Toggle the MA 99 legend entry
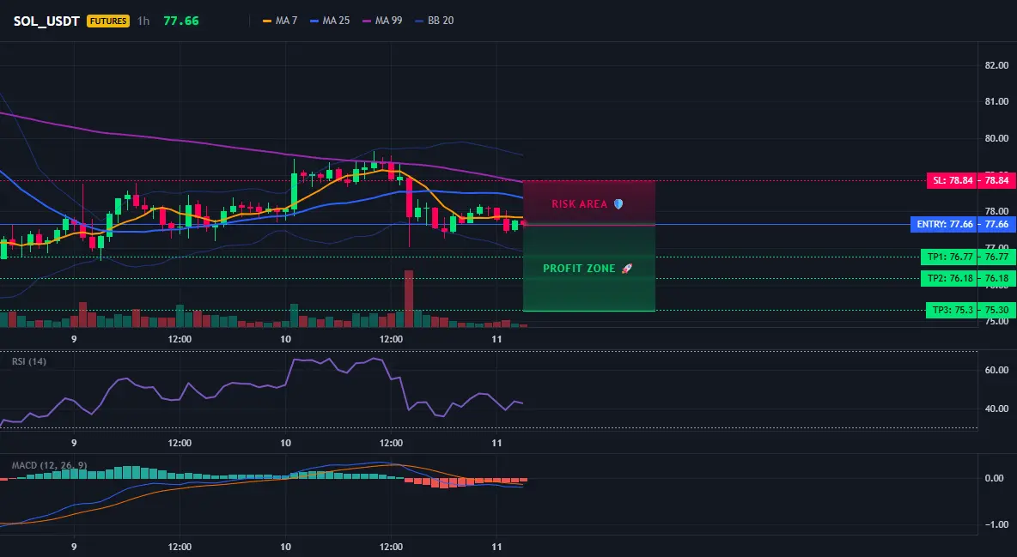1017x557 pixels. tap(382, 21)
